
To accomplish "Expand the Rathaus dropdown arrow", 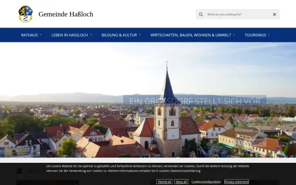I will (x=41, y=35).
